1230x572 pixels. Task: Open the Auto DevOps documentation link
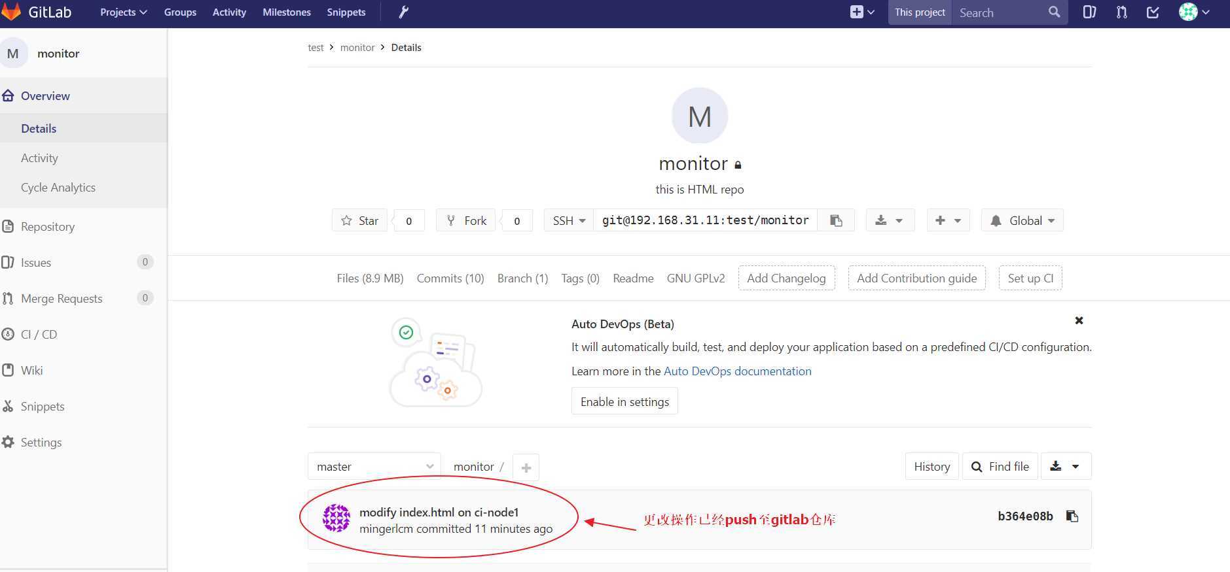(737, 371)
